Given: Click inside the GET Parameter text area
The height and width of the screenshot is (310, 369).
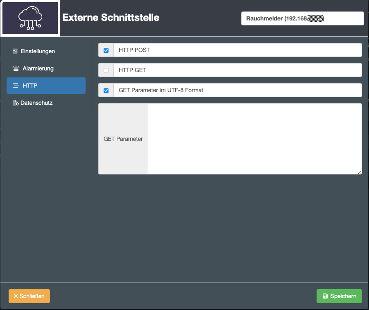Looking at the screenshot, I should click(254, 139).
